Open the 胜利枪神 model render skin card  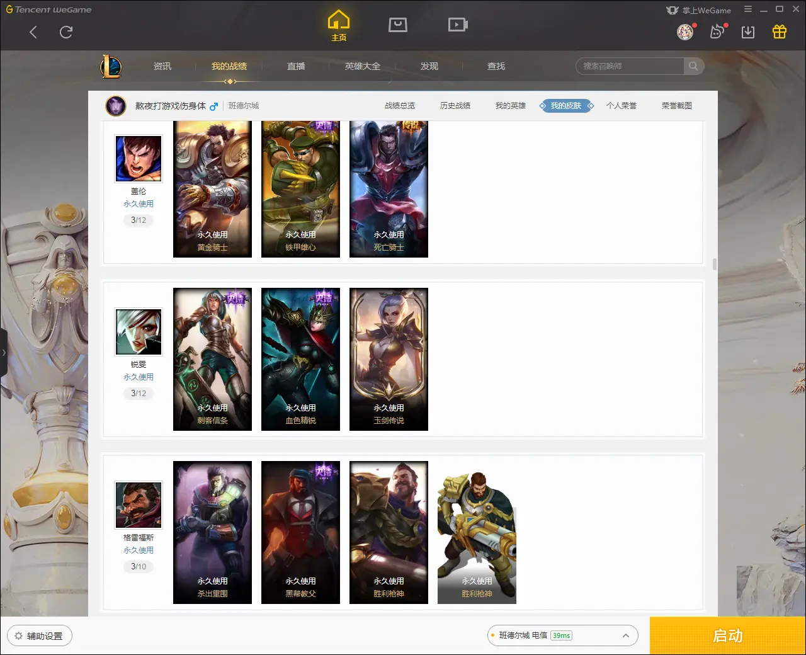[x=477, y=532]
